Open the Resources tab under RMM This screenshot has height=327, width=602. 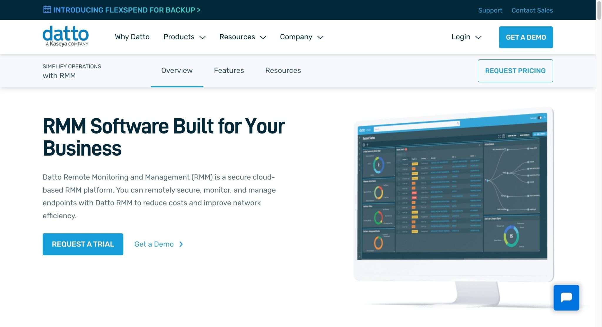point(283,70)
